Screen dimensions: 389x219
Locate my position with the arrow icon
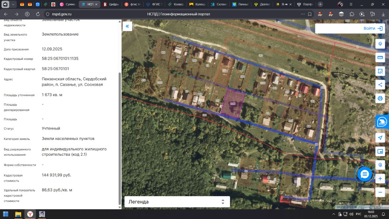(380, 138)
